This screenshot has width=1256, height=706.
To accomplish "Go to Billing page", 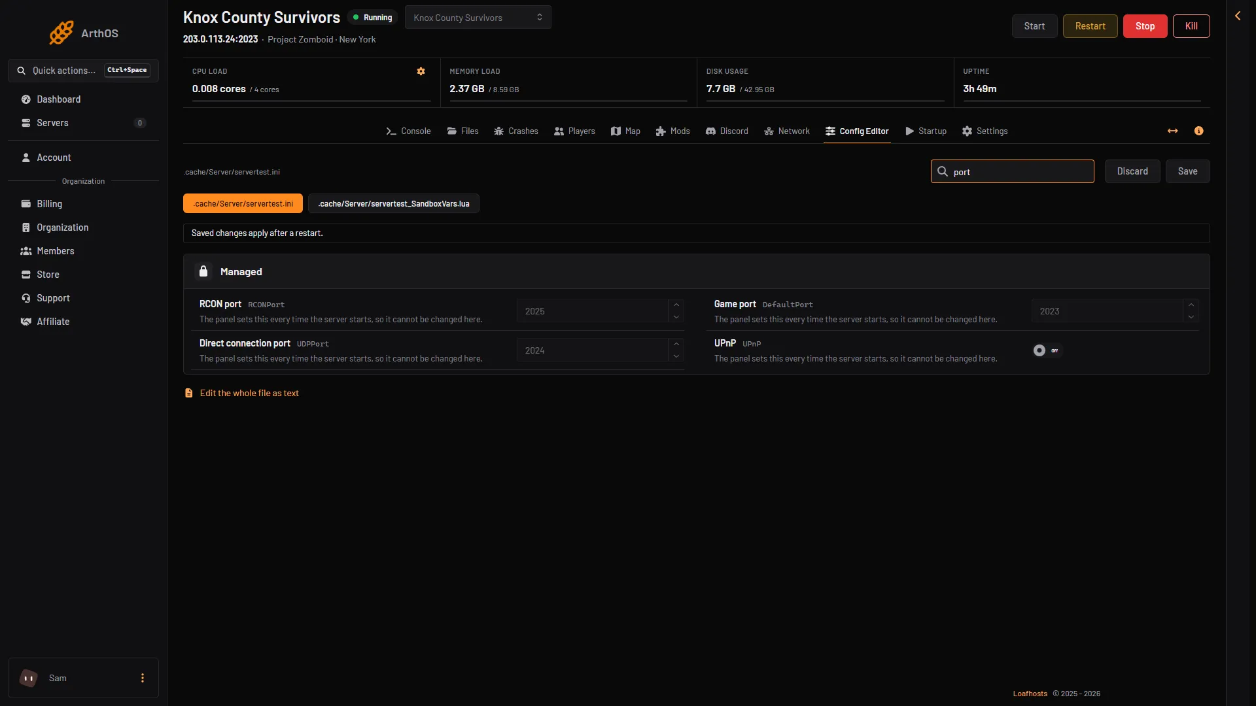I will point(83,204).
